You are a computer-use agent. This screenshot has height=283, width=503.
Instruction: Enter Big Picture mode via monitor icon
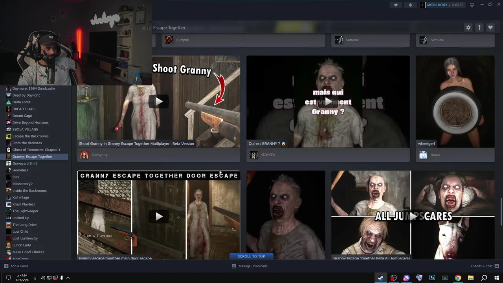[472, 5]
